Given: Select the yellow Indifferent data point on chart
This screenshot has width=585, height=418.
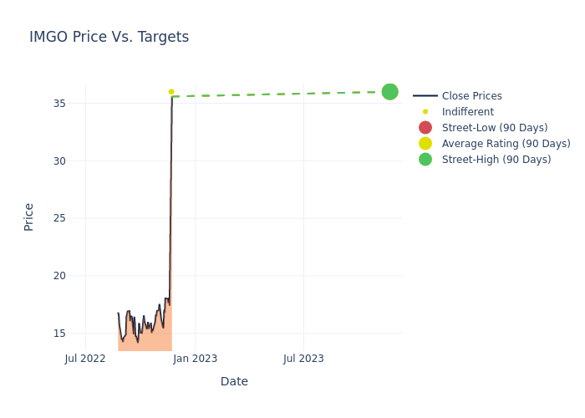Looking at the screenshot, I should click(171, 92).
